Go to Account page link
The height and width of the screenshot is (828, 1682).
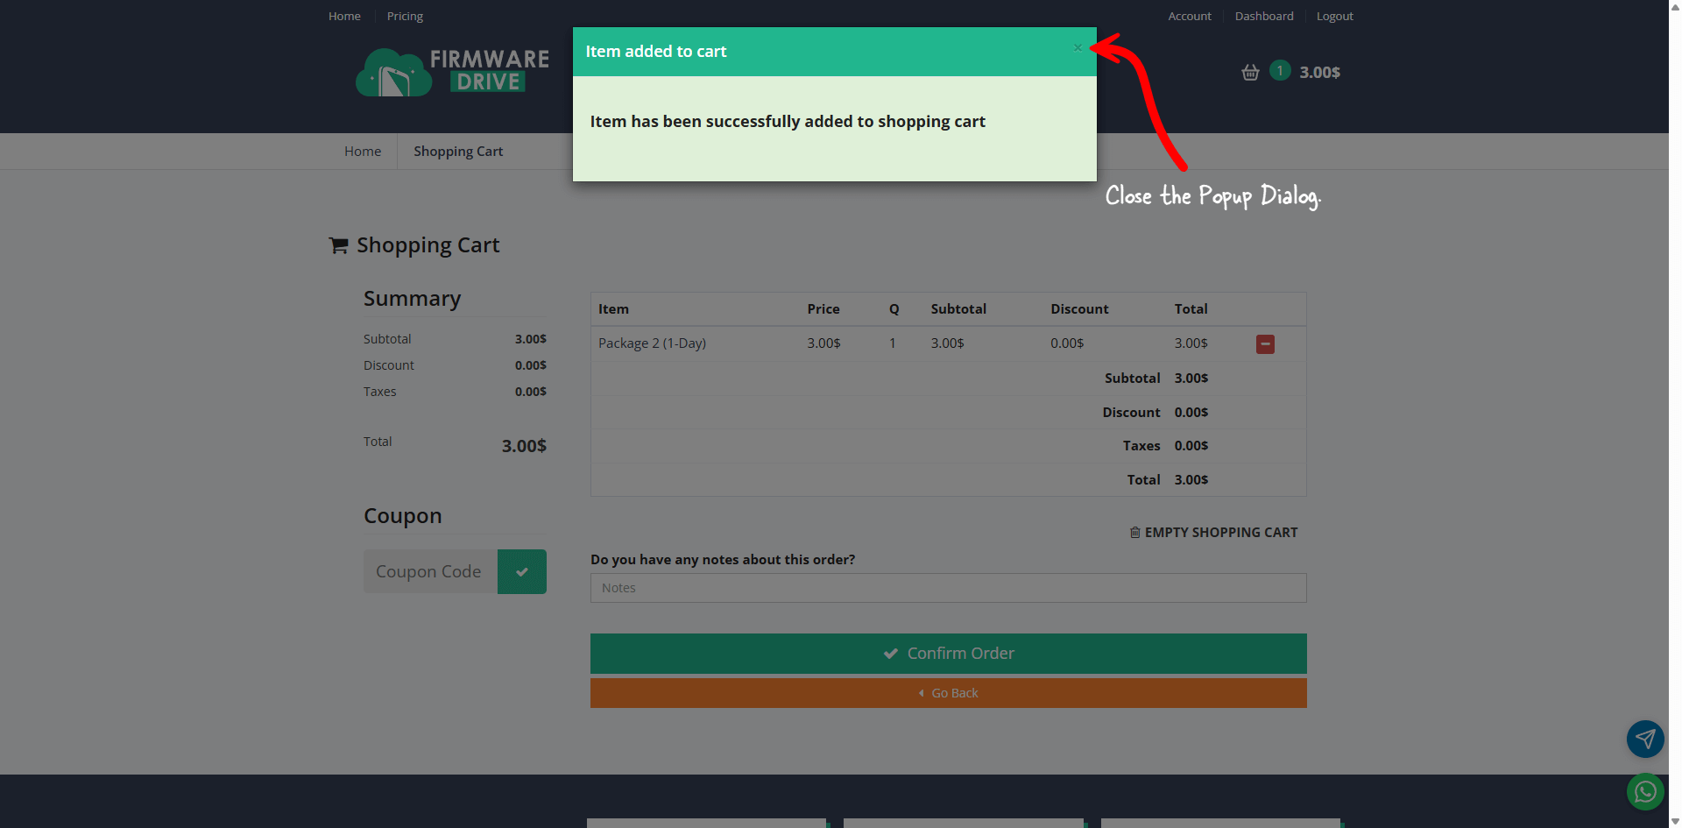pos(1189,17)
